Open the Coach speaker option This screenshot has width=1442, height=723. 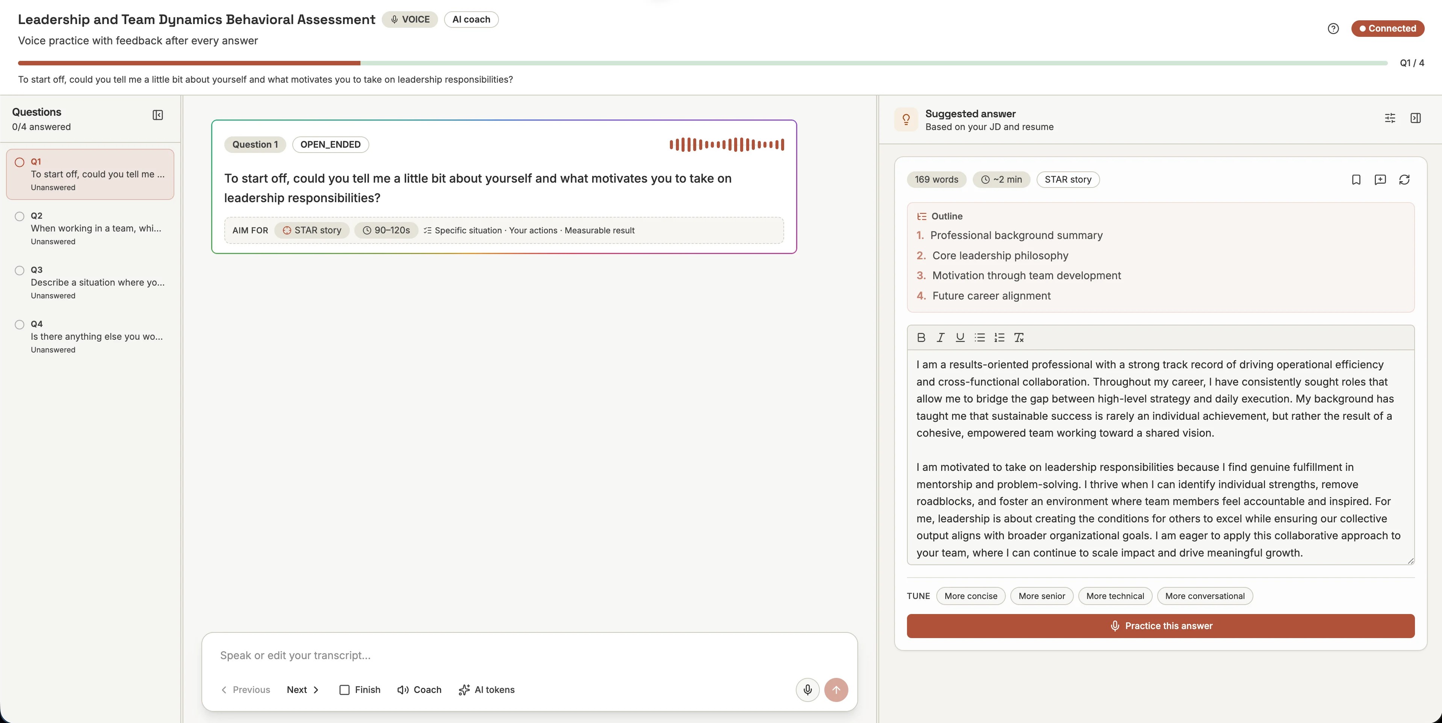(419, 690)
